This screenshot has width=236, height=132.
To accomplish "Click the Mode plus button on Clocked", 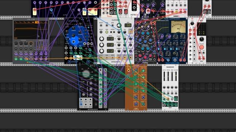I will [x=114, y=32].
